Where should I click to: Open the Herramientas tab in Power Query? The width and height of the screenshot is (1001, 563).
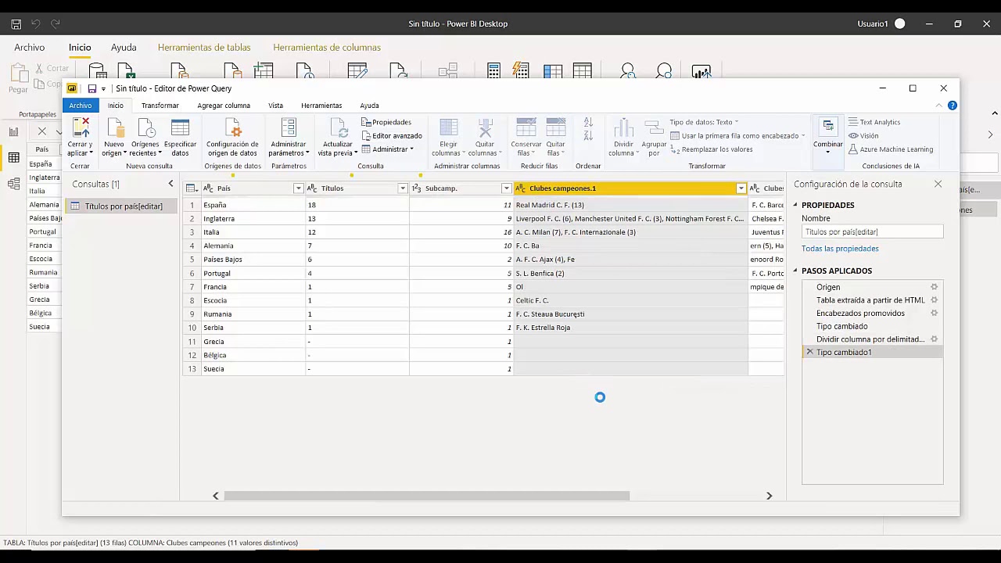[321, 106]
